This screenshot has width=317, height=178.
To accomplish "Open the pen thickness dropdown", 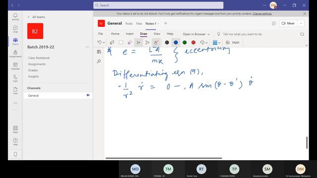I will coord(216,43).
